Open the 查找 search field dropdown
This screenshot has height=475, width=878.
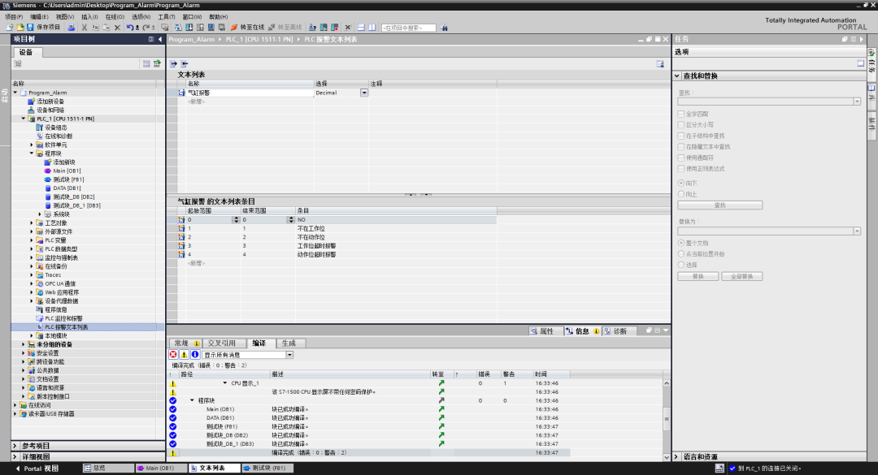tap(857, 101)
